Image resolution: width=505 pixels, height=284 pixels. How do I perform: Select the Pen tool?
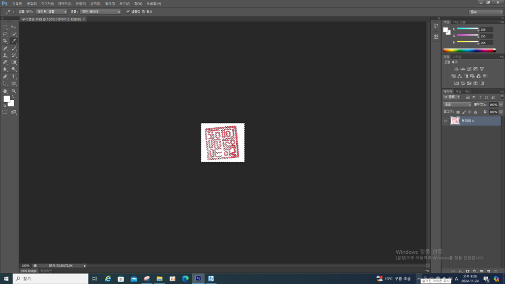click(5, 77)
